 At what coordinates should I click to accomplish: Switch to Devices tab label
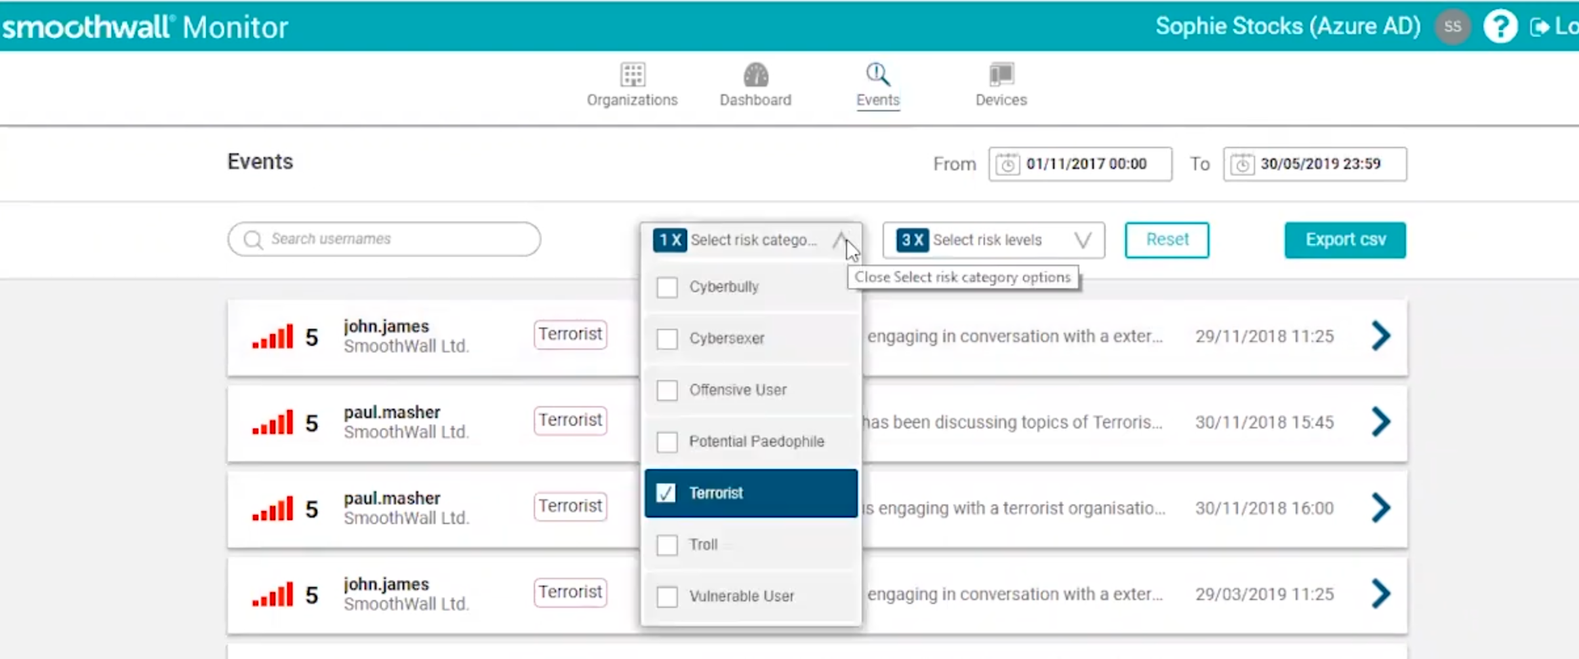(1001, 100)
